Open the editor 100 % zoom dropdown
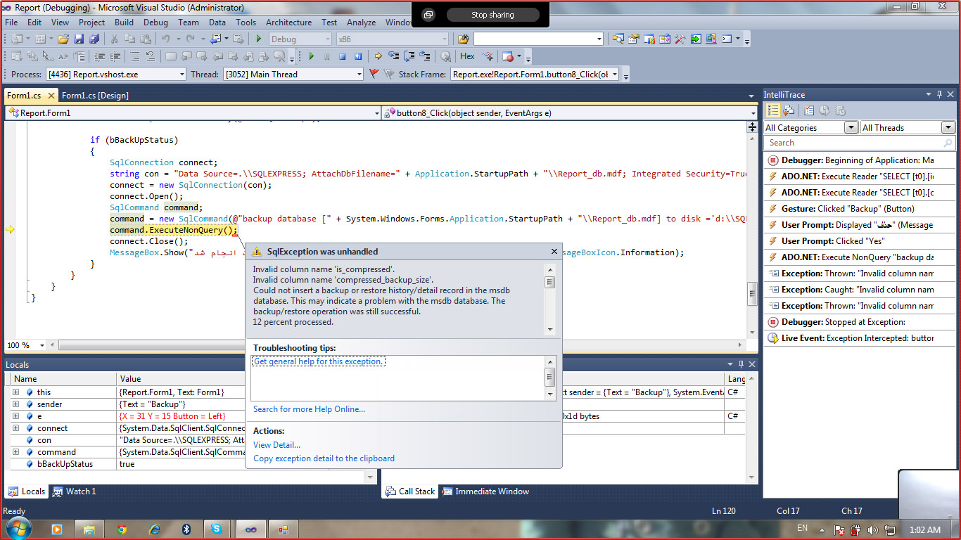 tap(41, 345)
